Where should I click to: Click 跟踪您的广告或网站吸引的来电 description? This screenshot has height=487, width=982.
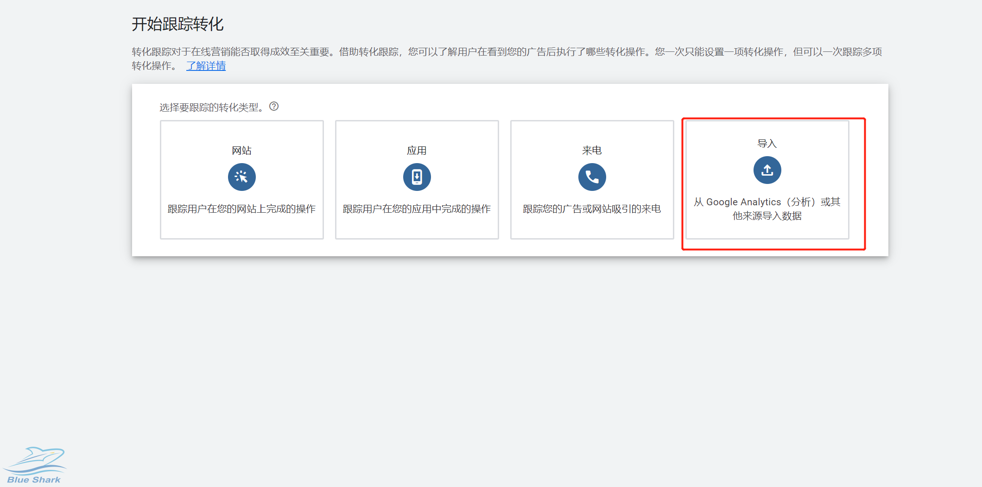click(x=592, y=209)
